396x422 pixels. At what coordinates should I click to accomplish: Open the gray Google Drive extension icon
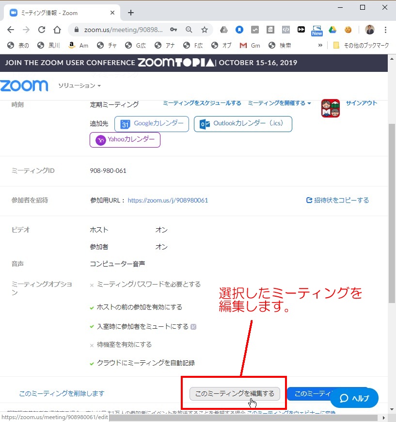tap(224, 30)
